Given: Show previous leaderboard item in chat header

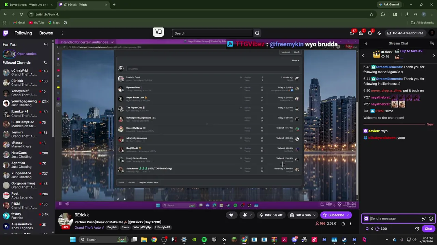Looking at the screenshot, I should coord(363,55).
